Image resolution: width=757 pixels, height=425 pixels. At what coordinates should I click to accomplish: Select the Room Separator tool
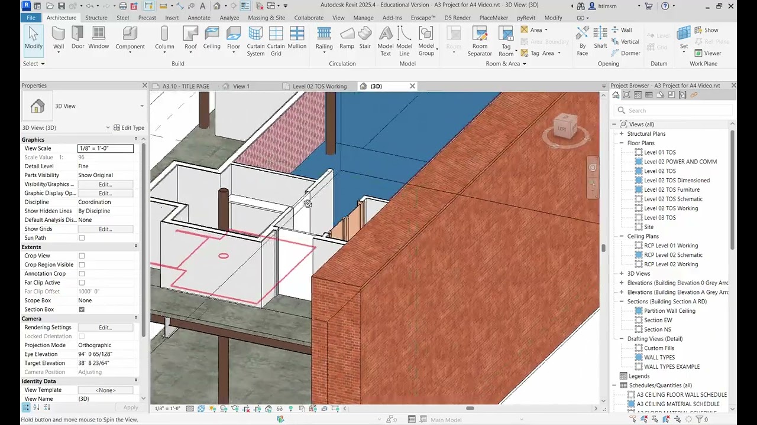pos(480,41)
